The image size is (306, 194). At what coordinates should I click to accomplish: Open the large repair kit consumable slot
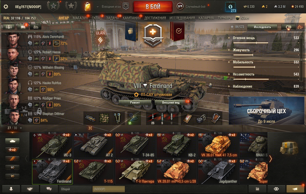pyautogui.click(x=201, y=118)
